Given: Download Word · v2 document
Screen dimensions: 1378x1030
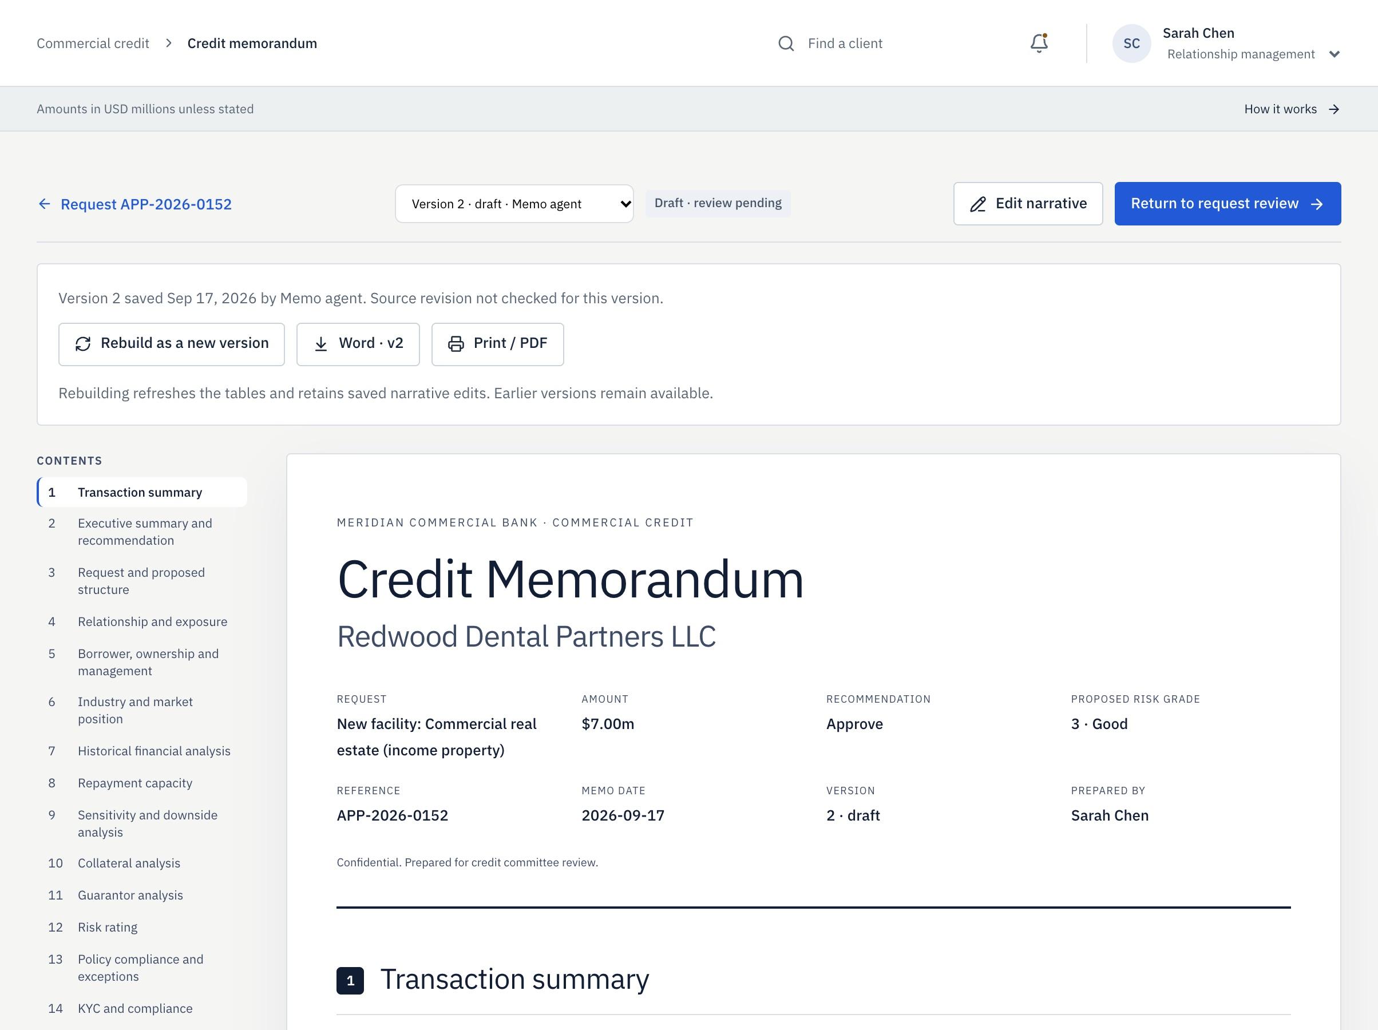Looking at the screenshot, I should [358, 344].
